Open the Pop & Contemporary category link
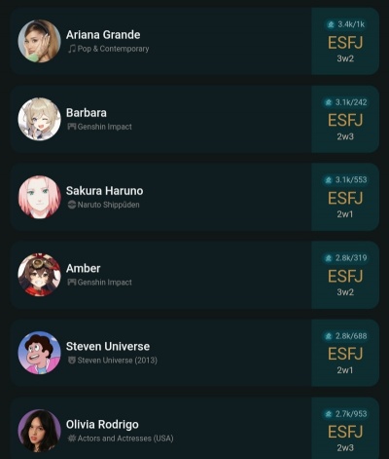 (x=113, y=49)
